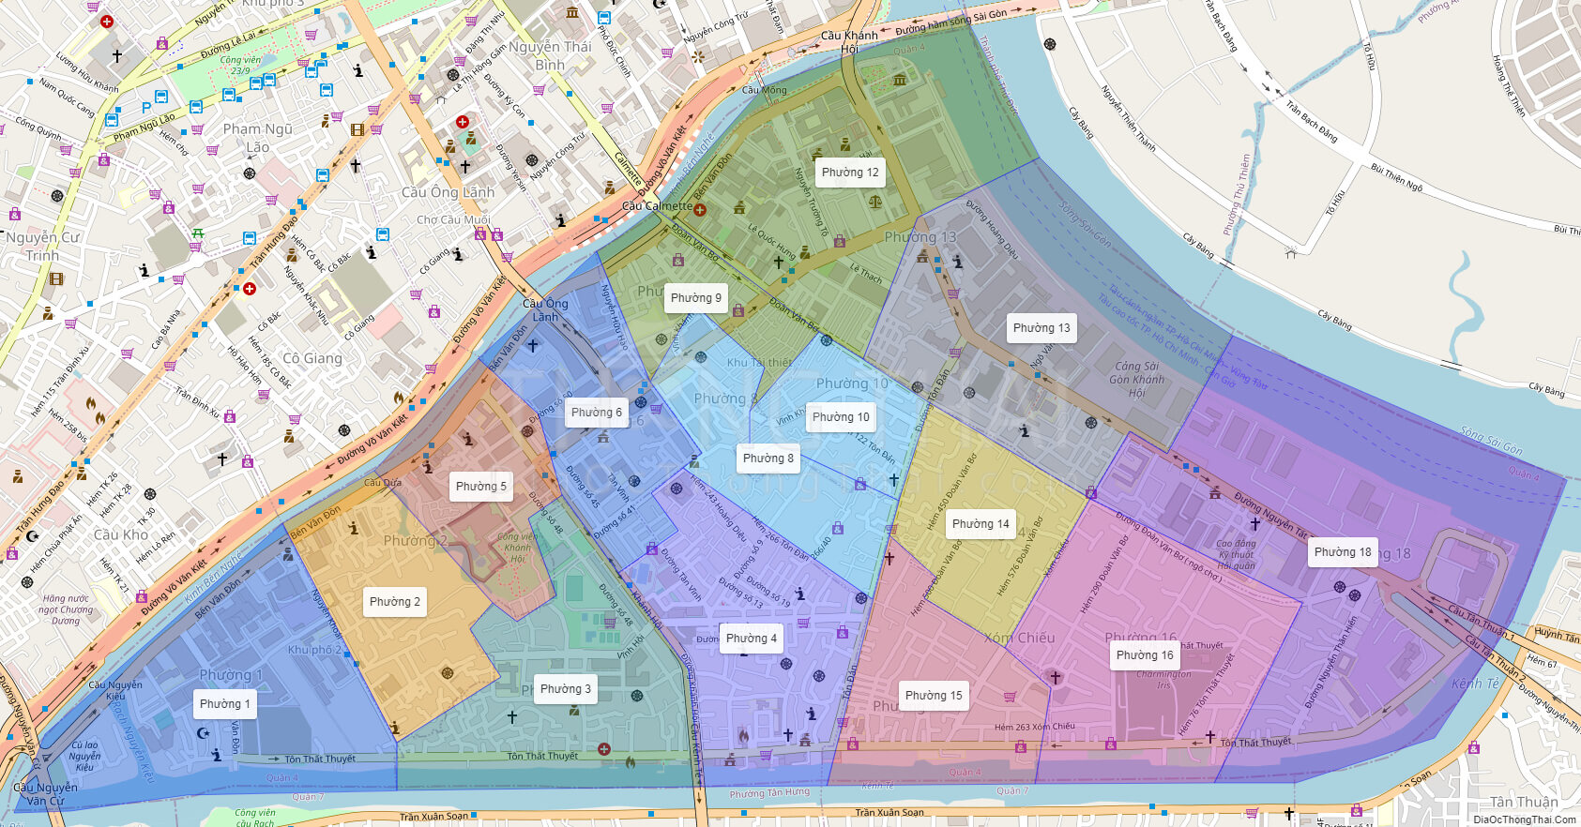1581x827 pixels.
Task: Click the church cross left of Phường 18 tooltip
Action: [x=1254, y=523]
